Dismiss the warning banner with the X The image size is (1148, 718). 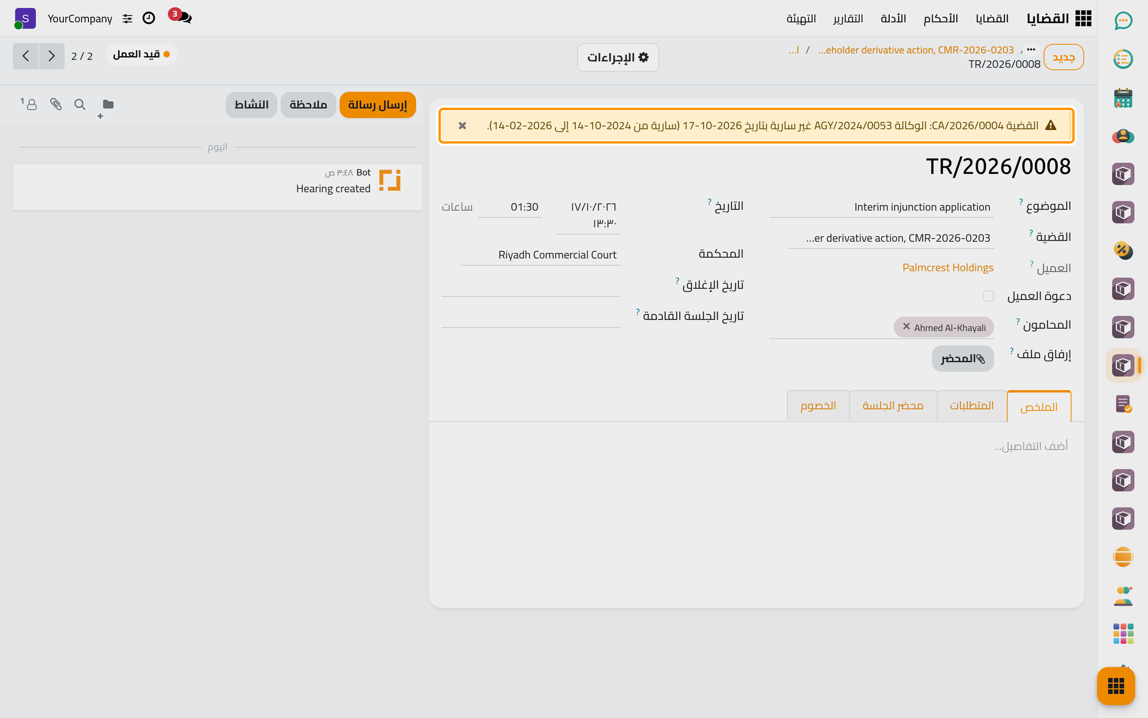point(462,126)
